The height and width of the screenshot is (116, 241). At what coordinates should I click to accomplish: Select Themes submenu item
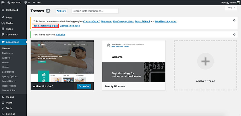(x=6, y=48)
